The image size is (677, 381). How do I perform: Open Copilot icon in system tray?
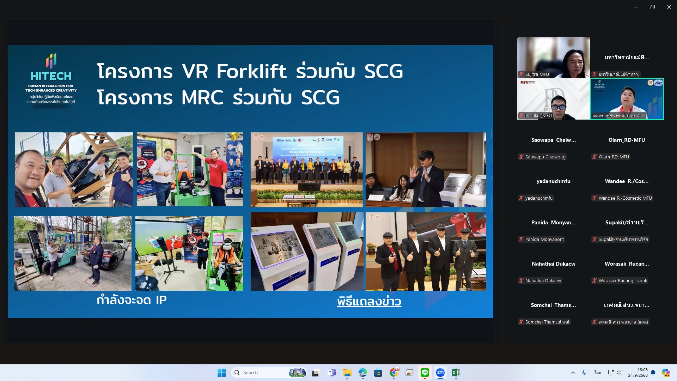665,373
